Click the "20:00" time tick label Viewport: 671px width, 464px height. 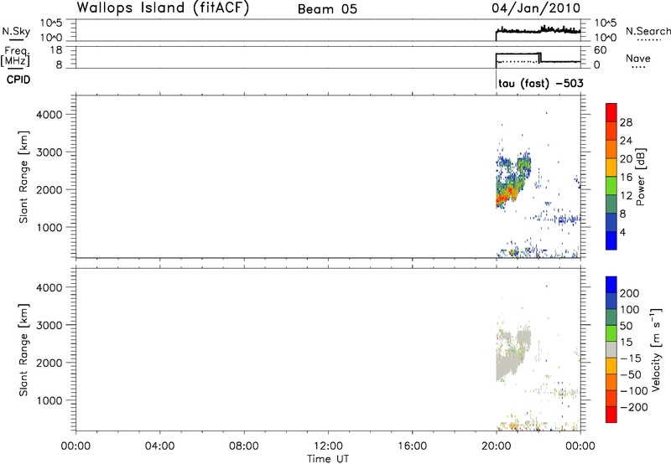(x=496, y=446)
